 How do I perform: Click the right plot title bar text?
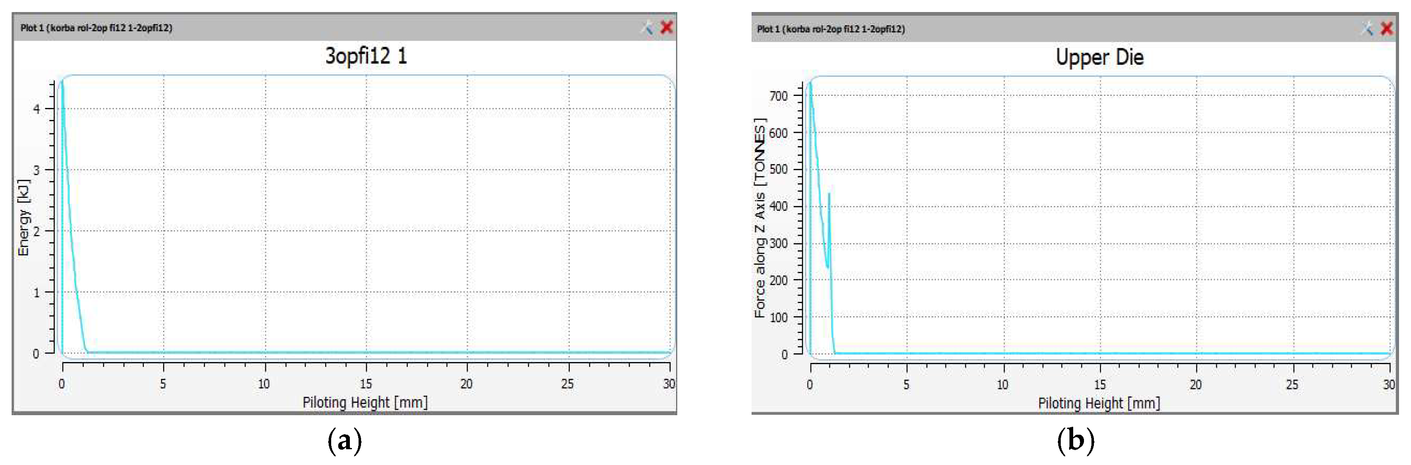click(x=830, y=29)
